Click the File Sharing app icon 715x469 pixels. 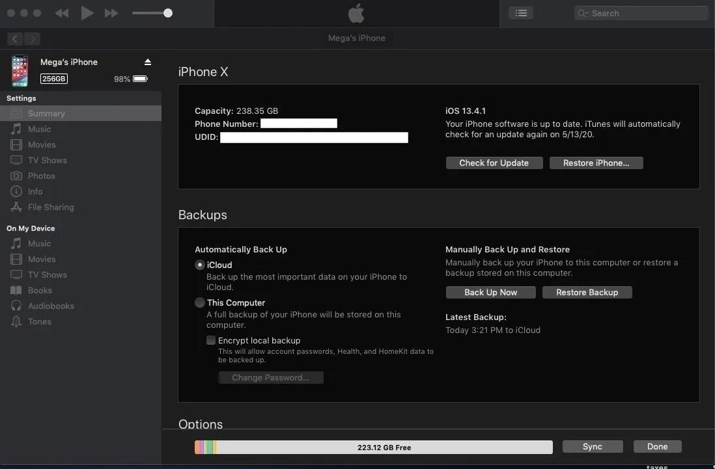pyautogui.click(x=16, y=207)
